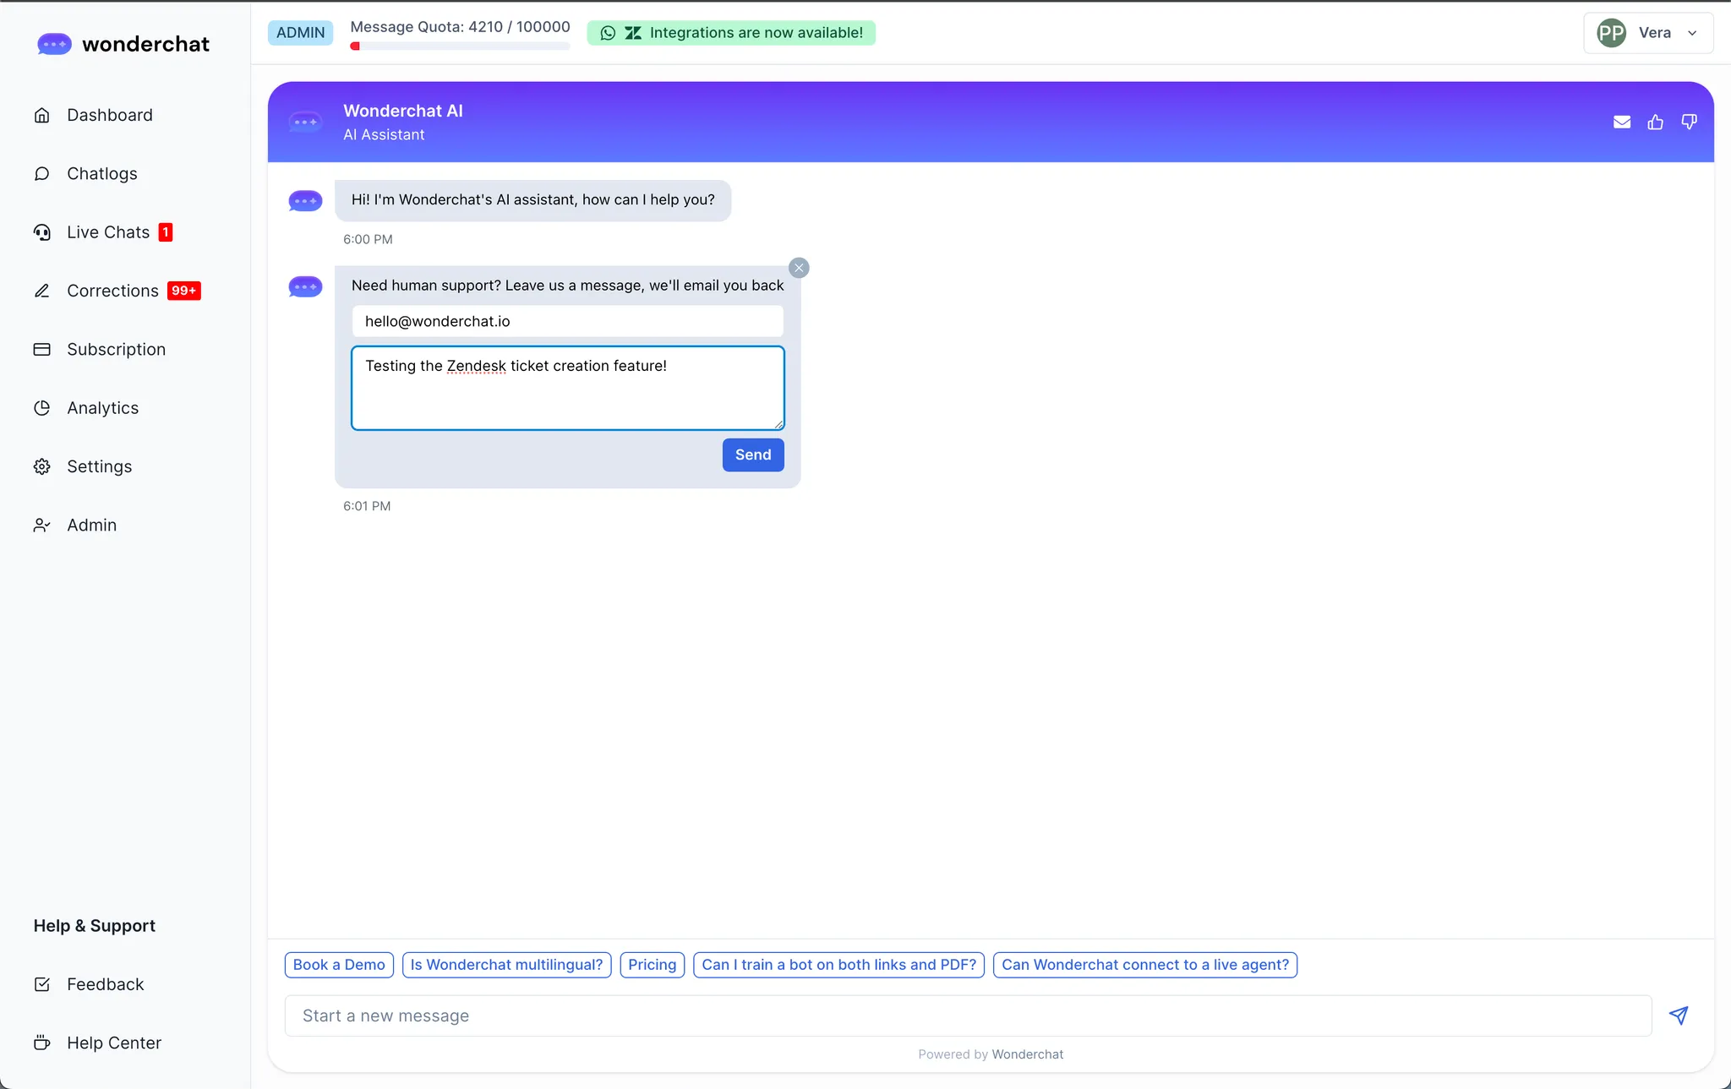
Task: Click the Book a Demo suggestion
Action: pyautogui.click(x=339, y=965)
